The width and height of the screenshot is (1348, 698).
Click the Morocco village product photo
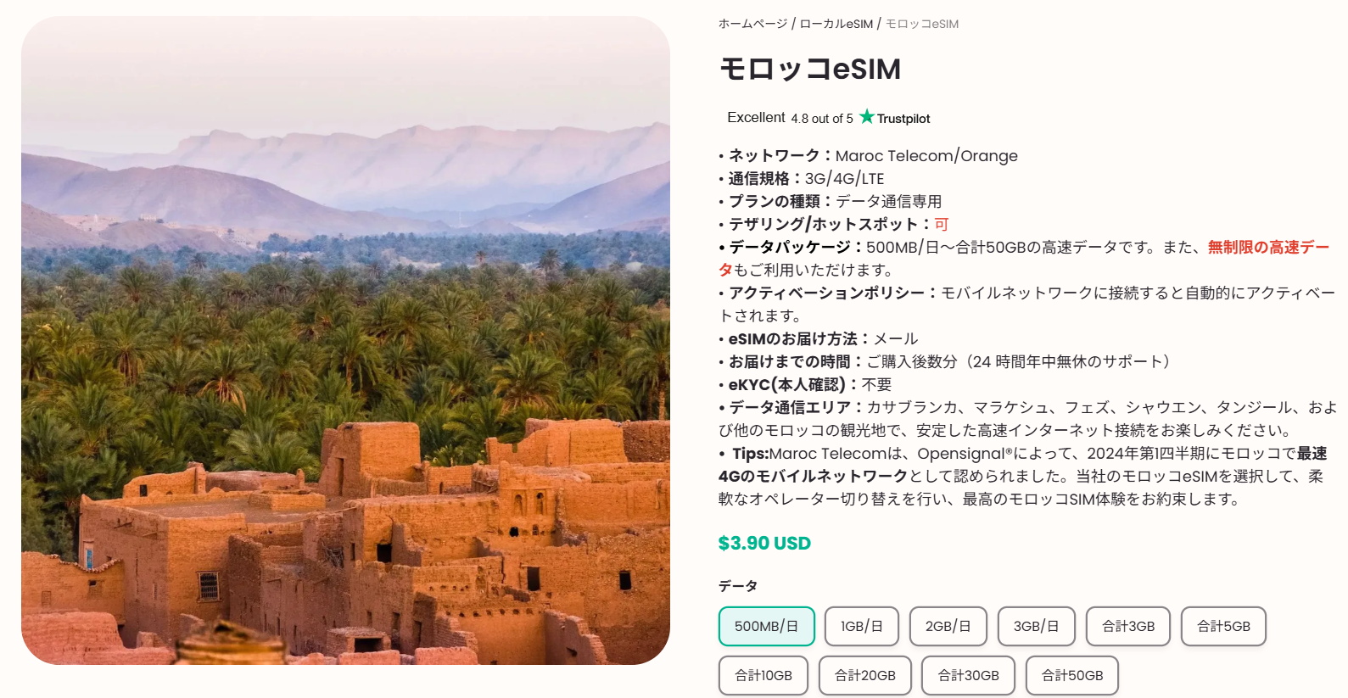(x=345, y=340)
